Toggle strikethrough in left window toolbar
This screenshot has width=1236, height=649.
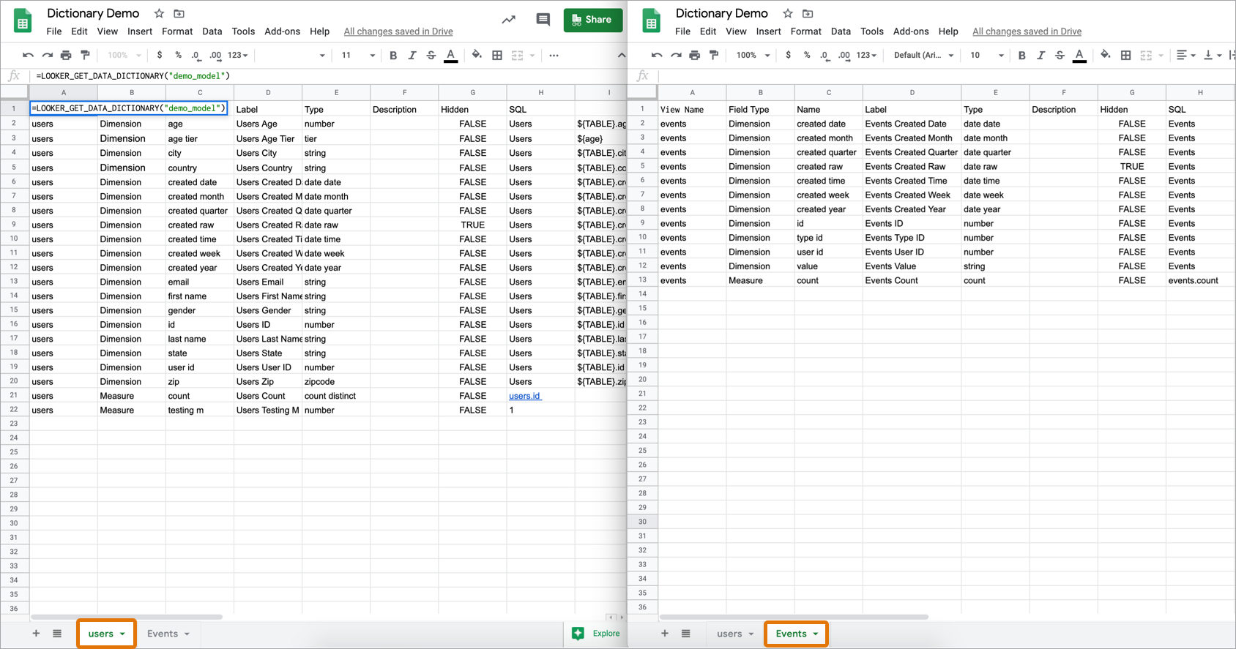click(431, 55)
